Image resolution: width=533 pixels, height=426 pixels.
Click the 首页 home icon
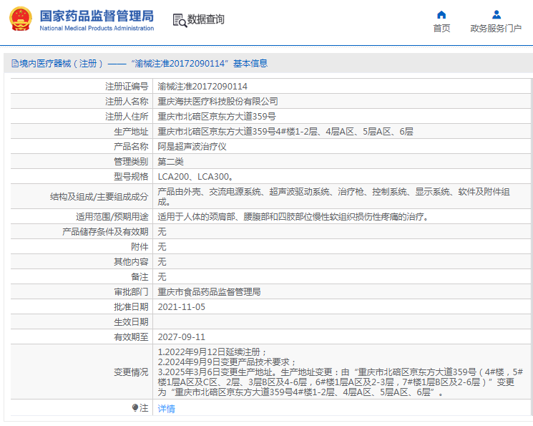[441, 14]
